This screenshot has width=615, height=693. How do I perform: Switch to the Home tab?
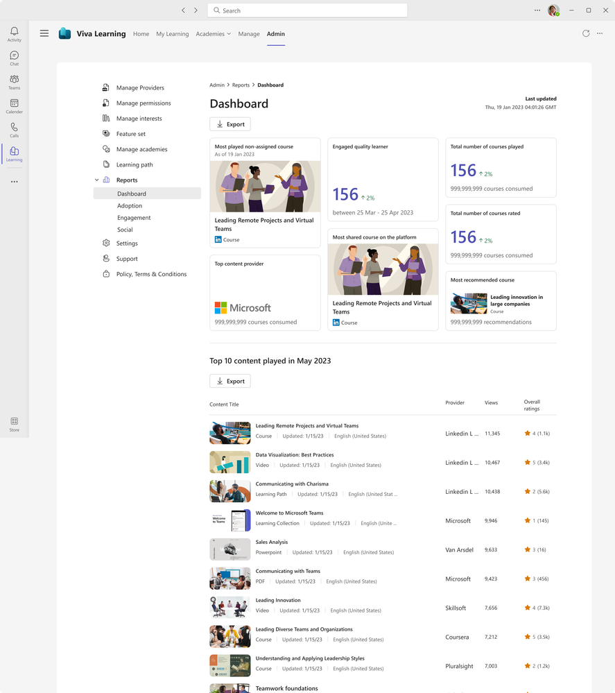(141, 33)
